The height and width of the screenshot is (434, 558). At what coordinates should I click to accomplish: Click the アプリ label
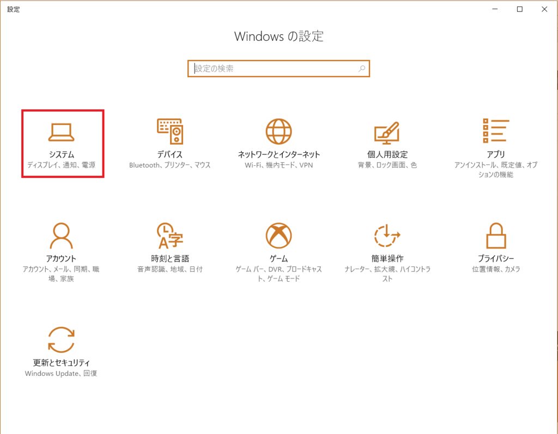click(496, 154)
